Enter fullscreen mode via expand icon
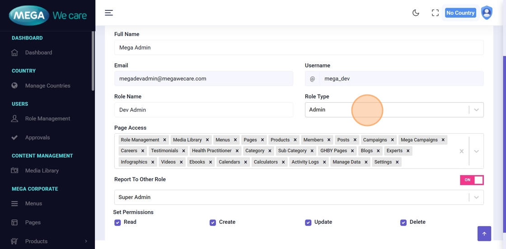Screen dimensions: 506x249 [x=435, y=13]
